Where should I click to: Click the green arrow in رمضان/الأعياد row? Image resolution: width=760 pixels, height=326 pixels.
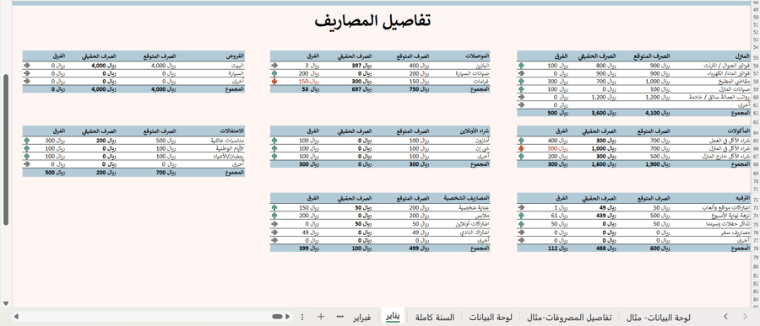[x=27, y=157]
